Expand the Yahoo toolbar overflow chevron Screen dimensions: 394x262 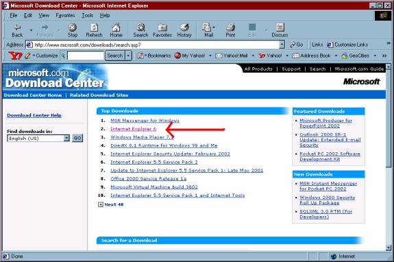pyautogui.click(x=384, y=56)
